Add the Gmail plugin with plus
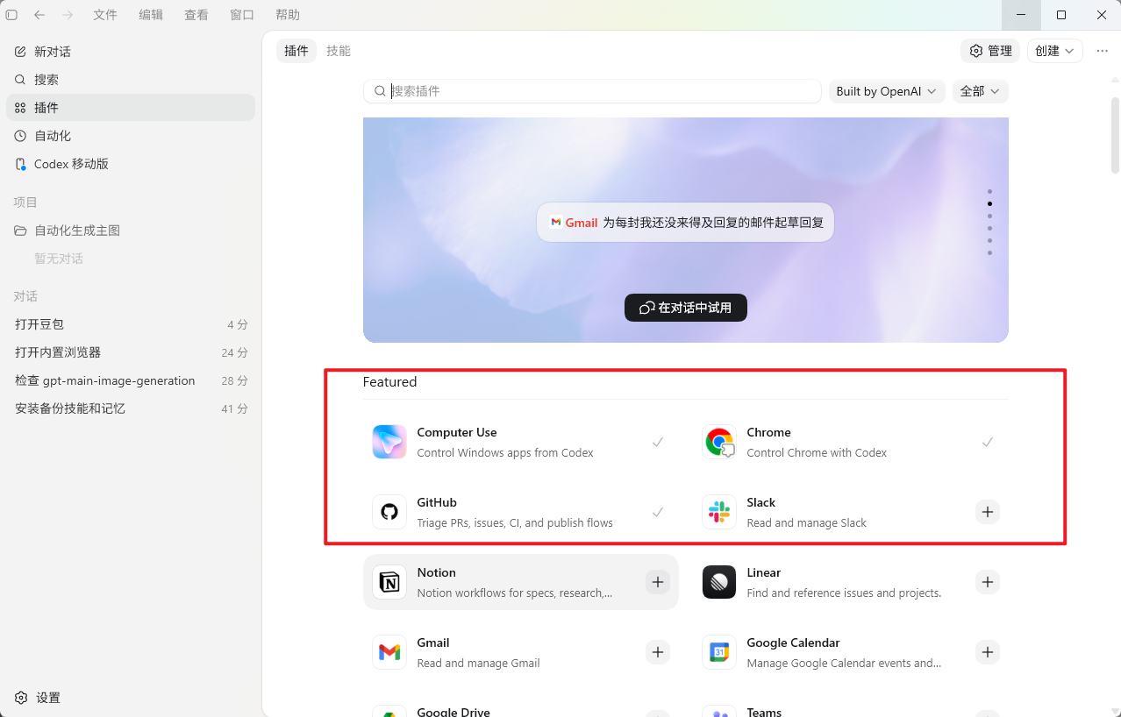Image resolution: width=1121 pixels, height=717 pixels. [658, 652]
